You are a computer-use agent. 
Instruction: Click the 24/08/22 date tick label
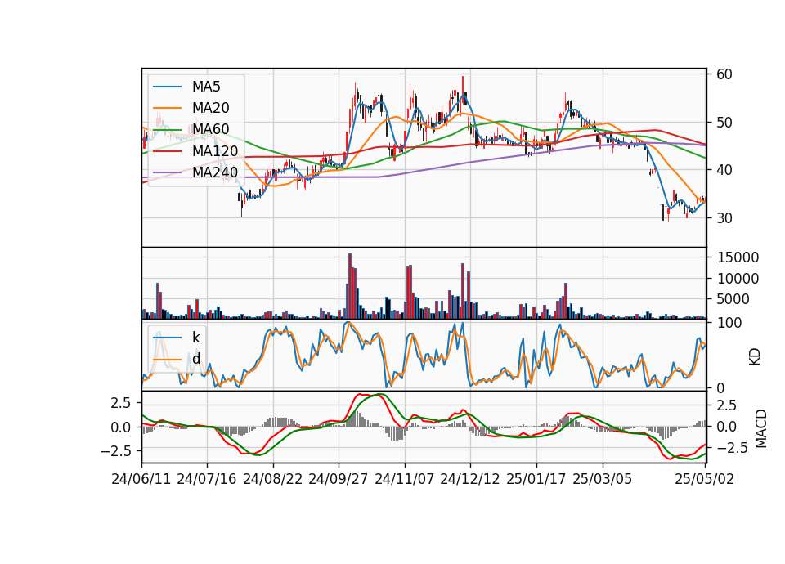[273, 479]
